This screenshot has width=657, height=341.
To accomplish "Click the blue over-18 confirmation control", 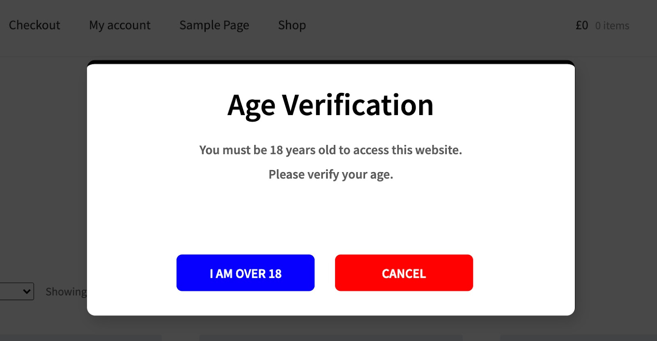I will pos(245,273).
